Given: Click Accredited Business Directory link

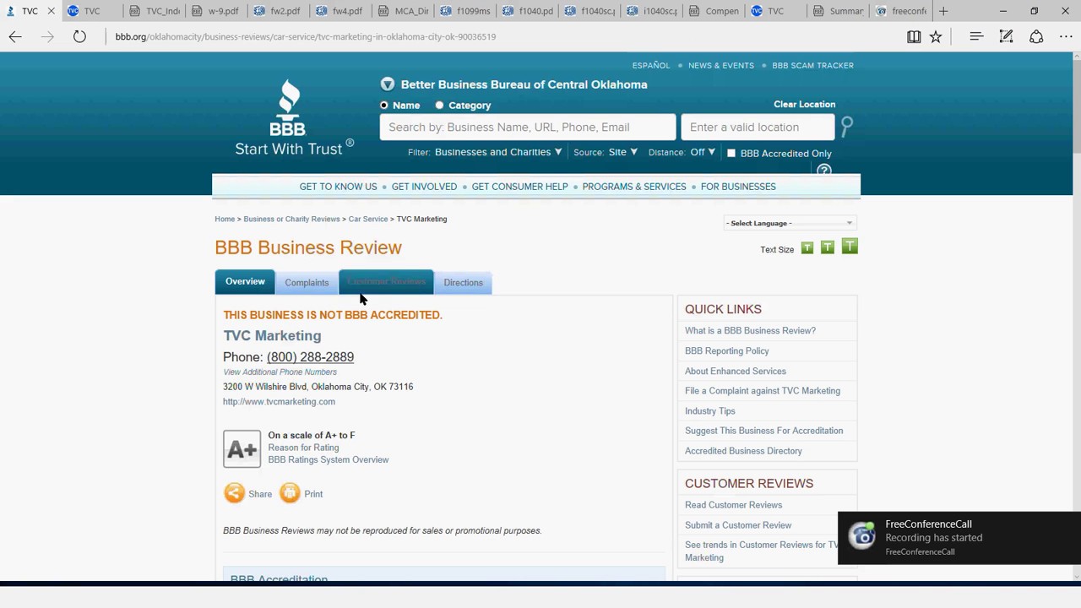Looking at the screenshot, I should click(743, 451).
